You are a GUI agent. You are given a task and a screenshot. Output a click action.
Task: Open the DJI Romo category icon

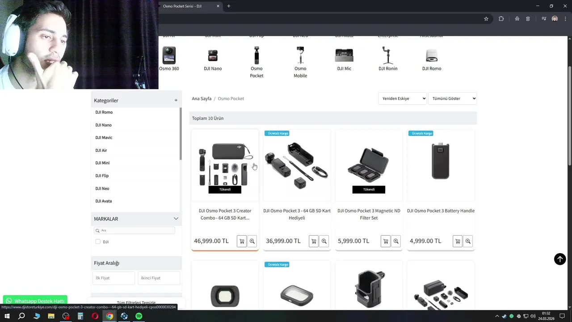coord(432,55)
